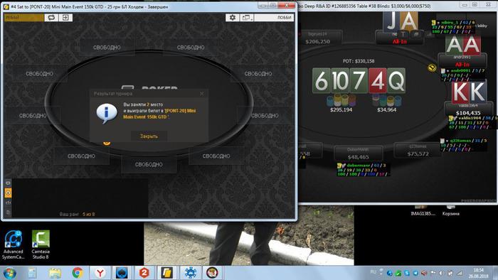Click the $295,194 chip pile amount
498x280 pixels.
tap(341, 109)
